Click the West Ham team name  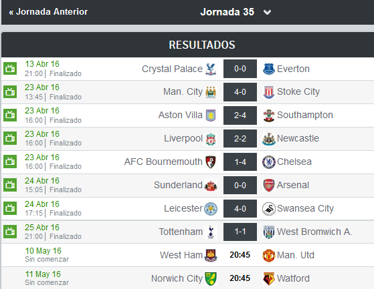pyautogui.click(x=181, y=255)
